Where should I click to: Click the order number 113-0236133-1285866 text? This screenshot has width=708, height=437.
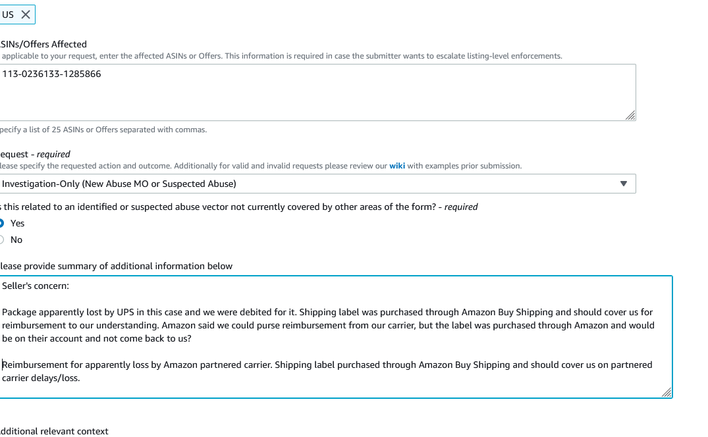(x=51, y=74)
